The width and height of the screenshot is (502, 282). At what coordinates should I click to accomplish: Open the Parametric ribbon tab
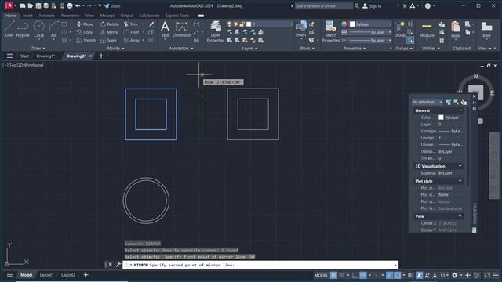tap(70, 16)
